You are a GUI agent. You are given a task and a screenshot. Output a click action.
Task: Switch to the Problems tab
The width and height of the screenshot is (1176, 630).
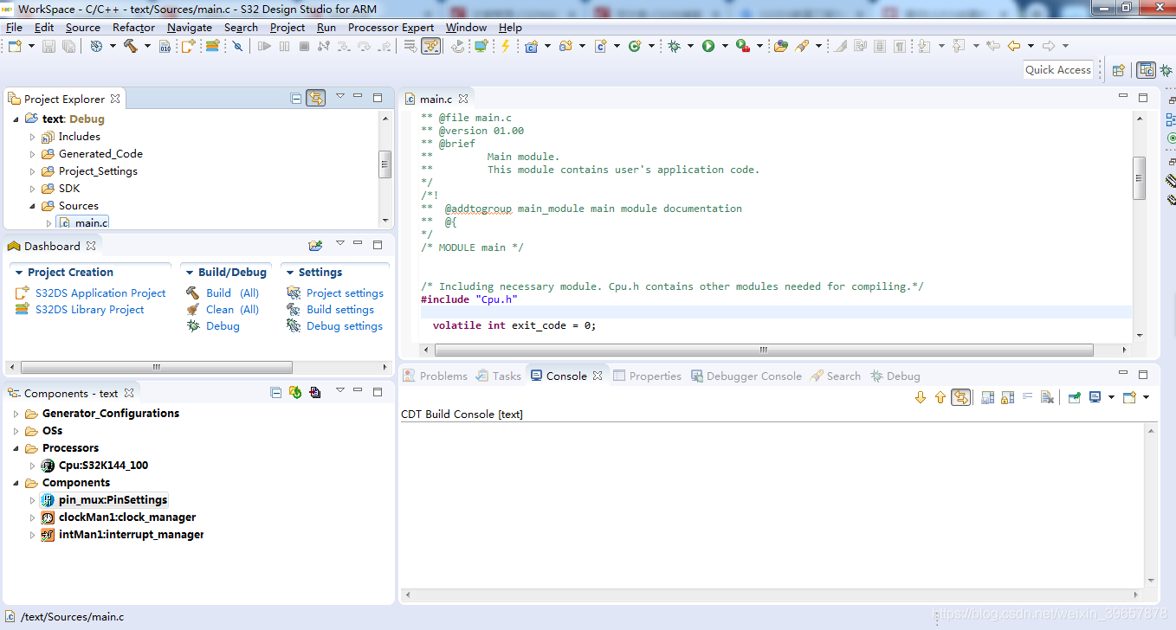435,376
